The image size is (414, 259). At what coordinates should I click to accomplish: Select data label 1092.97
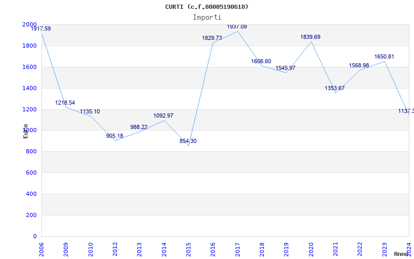(x=163, y=116)
